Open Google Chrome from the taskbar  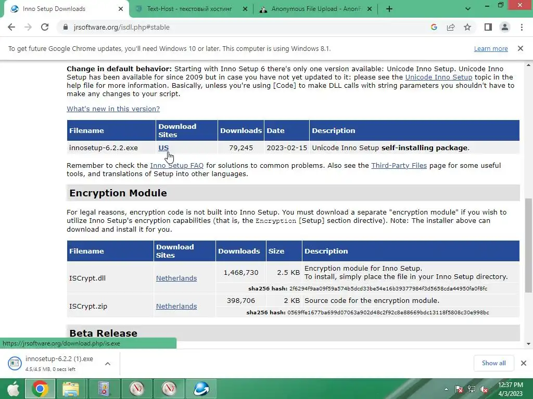coord(40,389)
